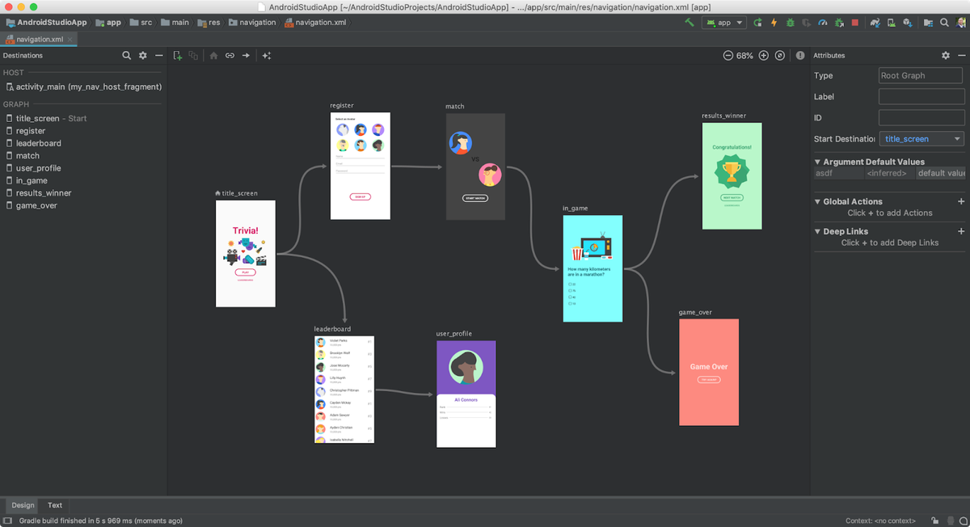Add a Global Action with the plus button
This screenshot has height=527, width=970.
tap(961, 201)
